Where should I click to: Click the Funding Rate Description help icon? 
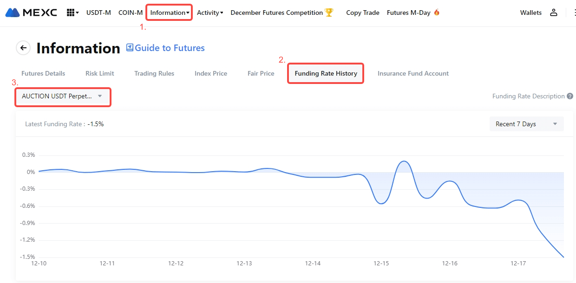click(x=569, y=96)
